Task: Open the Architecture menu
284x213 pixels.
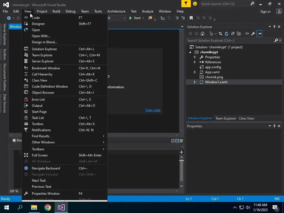Action: [116, 11]
